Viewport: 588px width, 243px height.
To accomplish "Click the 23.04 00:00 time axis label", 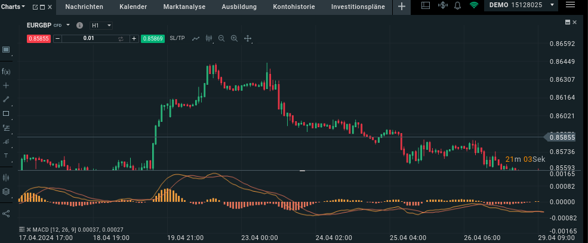I will click(260, 238).
